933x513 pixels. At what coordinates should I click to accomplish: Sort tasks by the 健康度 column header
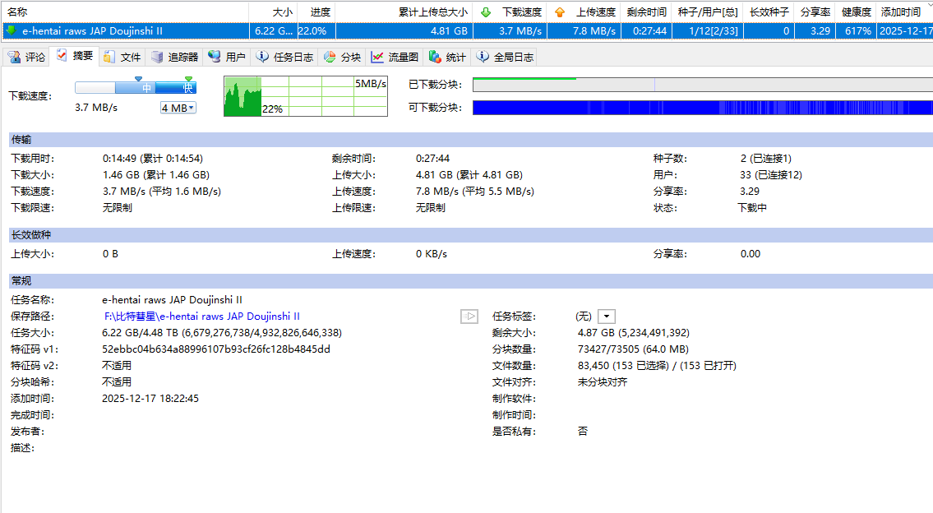[856, 12]
